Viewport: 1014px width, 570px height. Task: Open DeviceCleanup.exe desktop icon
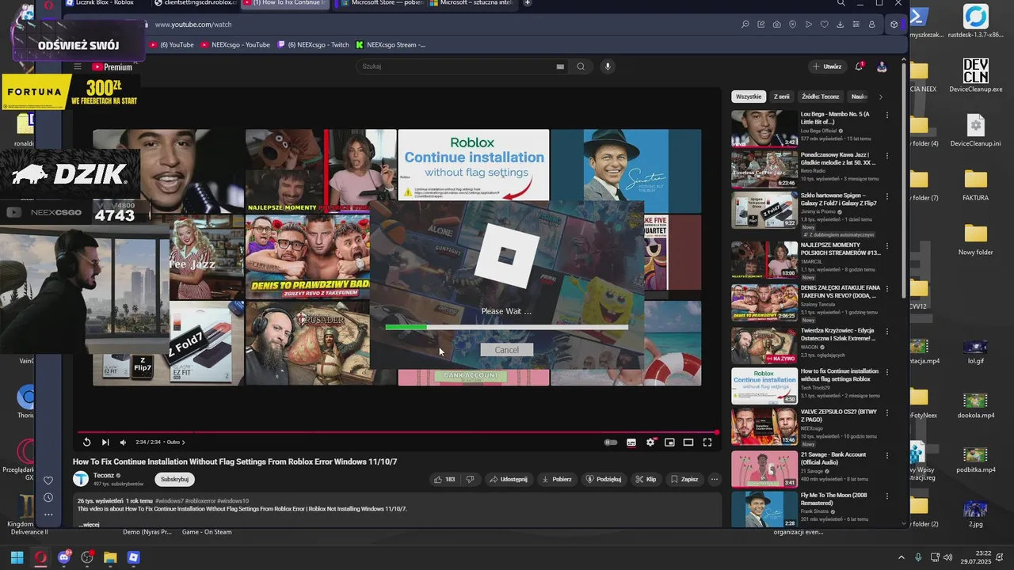(x=976, y=75)
